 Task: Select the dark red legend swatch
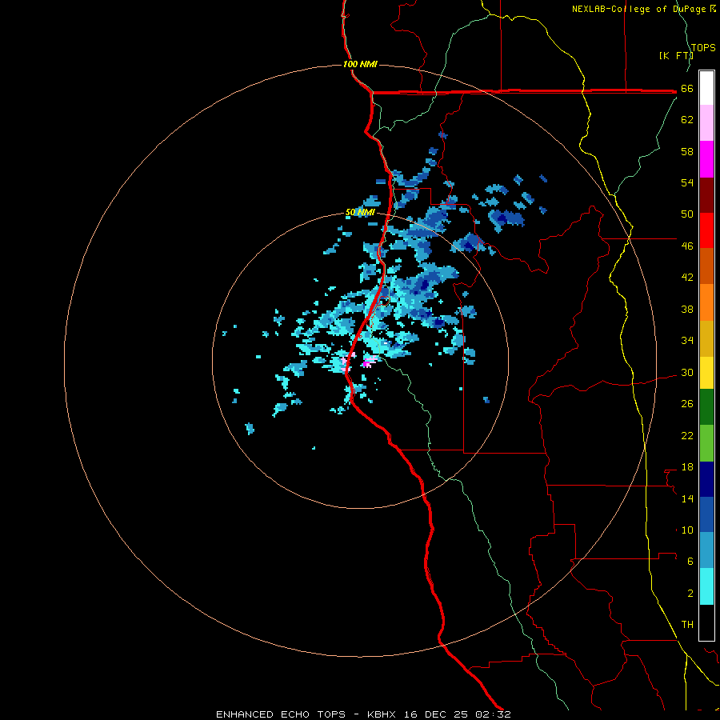[x=706, y=195]
